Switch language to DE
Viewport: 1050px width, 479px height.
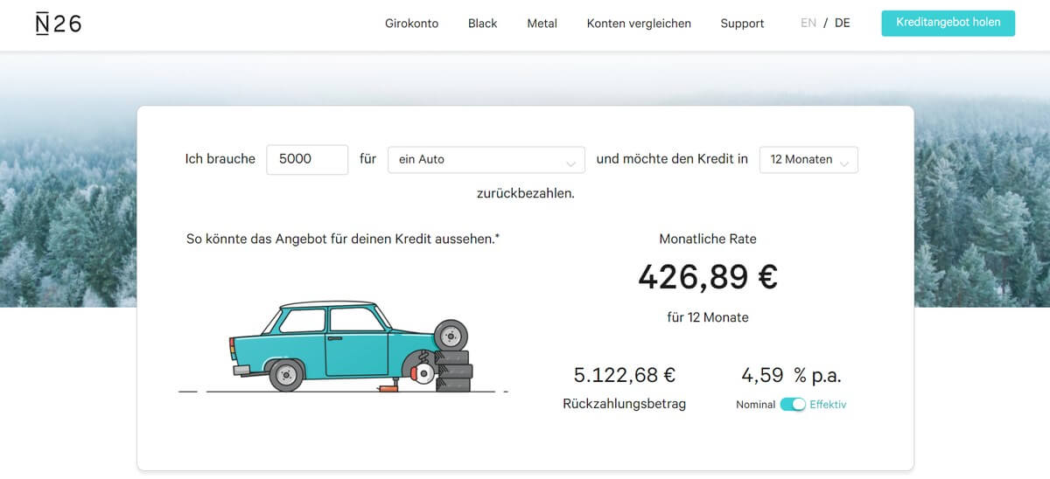(842, 24)
